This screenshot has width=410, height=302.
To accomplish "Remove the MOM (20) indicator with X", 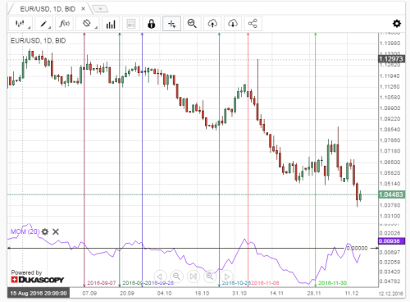I will tap(56, 231).
